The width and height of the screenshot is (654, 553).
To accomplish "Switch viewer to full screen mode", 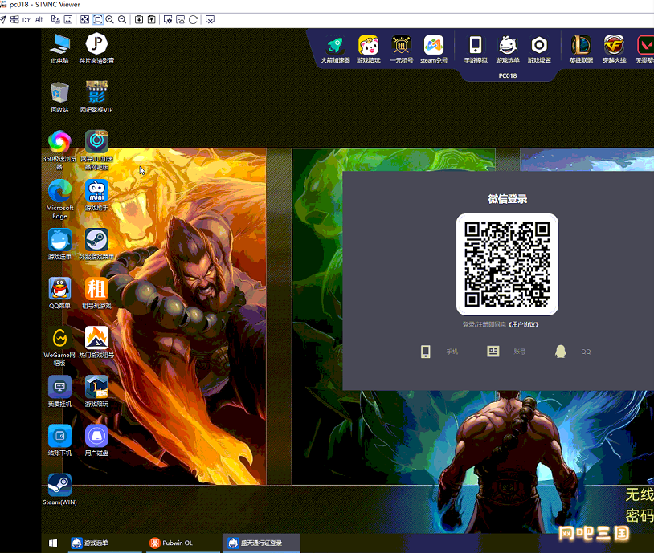I will coord(84,19).
